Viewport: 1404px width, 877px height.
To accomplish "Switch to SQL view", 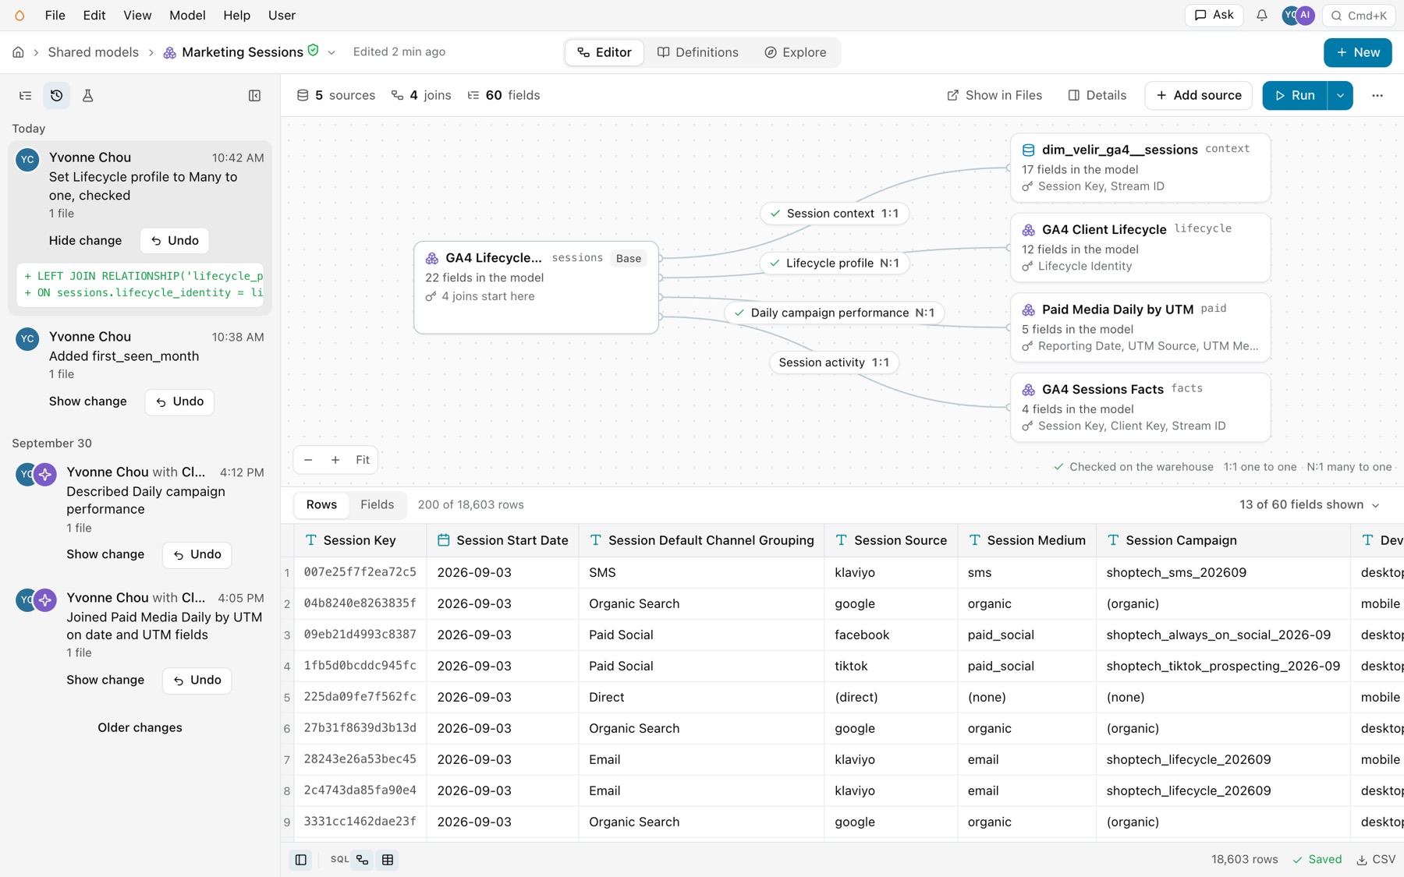I will click(x=339, y=859).
